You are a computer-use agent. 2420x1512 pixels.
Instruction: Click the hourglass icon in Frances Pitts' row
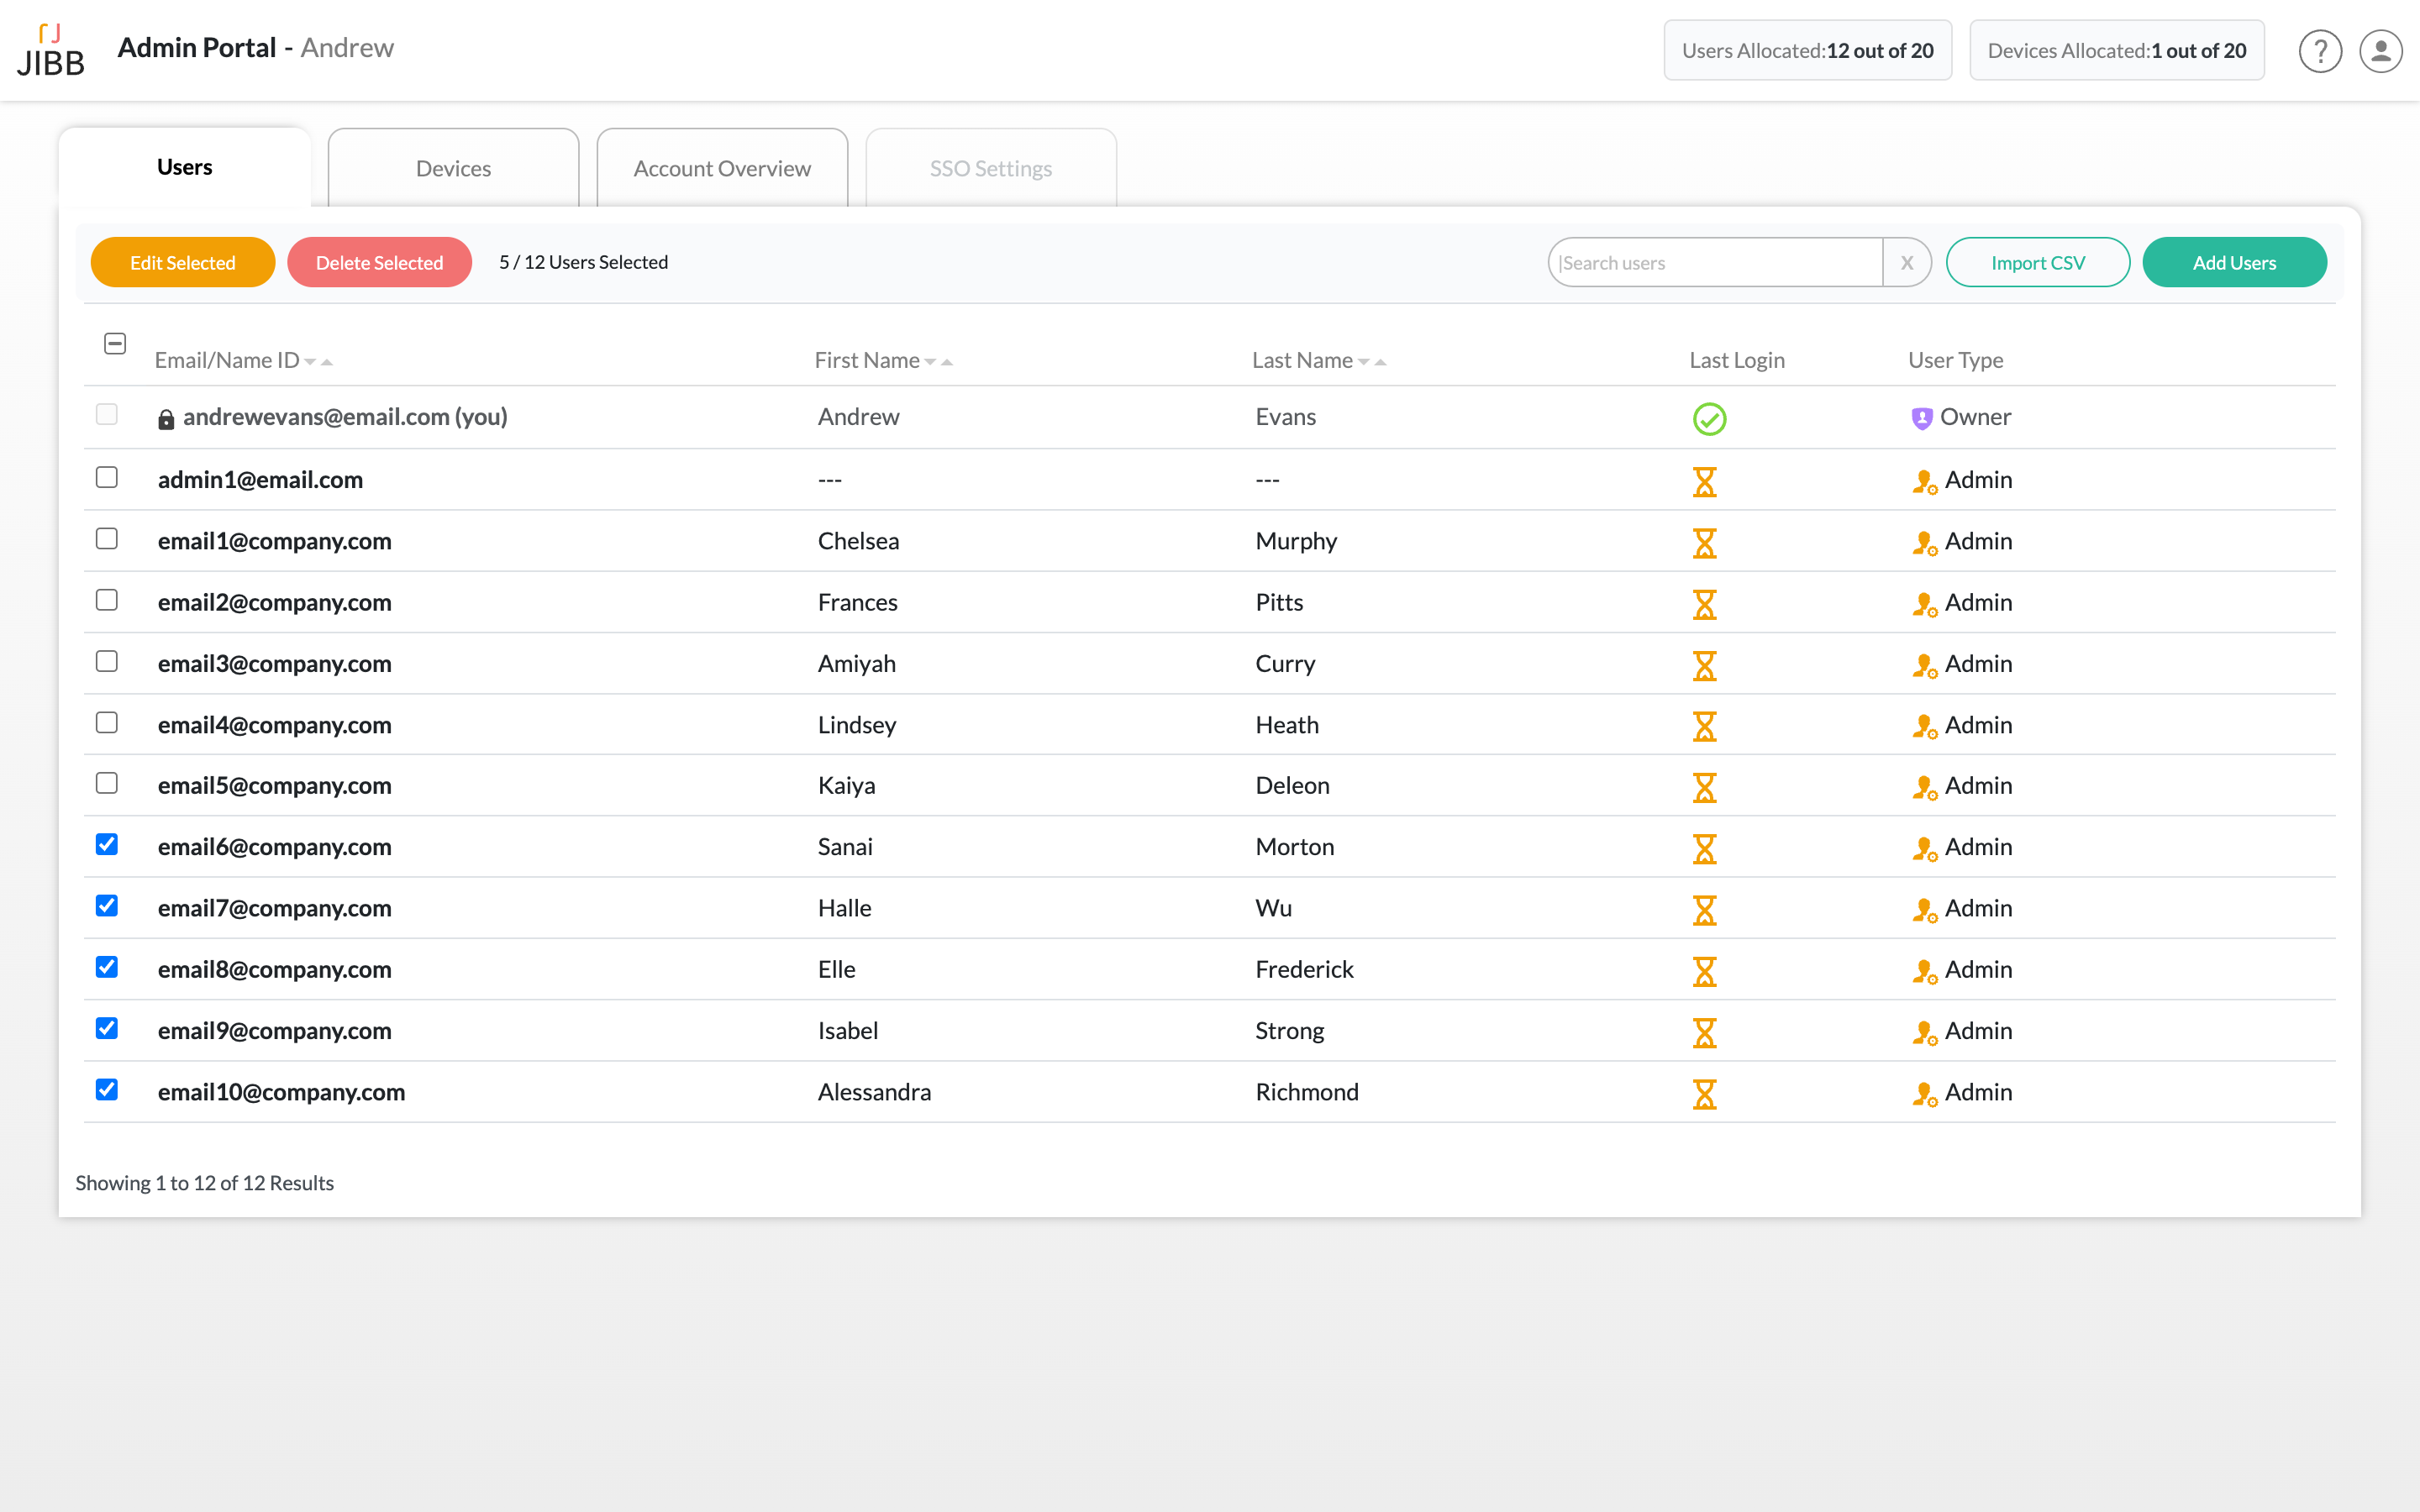[1704, 604]
